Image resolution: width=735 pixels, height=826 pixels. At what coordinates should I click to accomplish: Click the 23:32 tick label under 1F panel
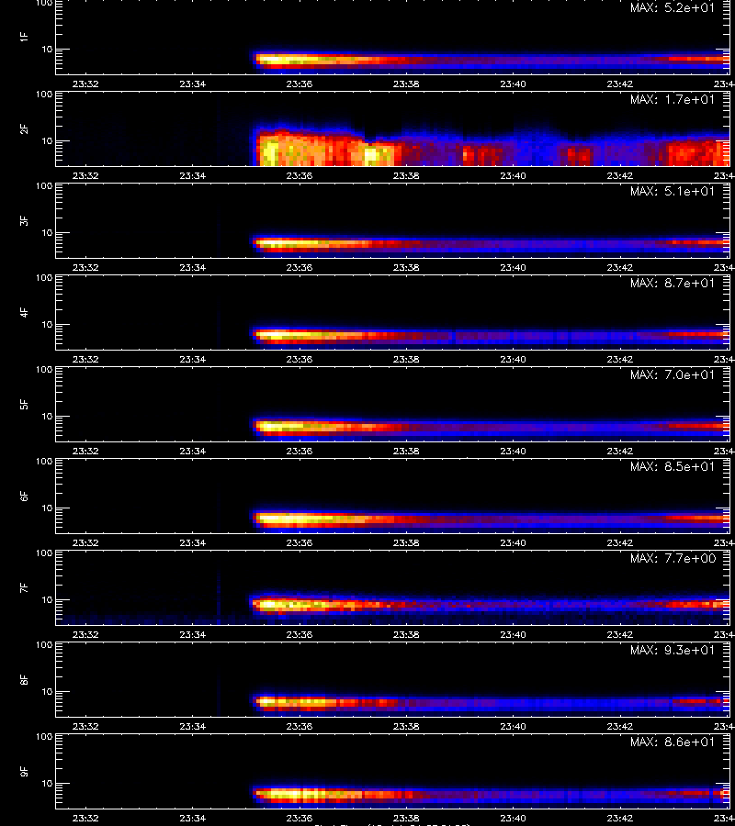(x=85, y=84)
